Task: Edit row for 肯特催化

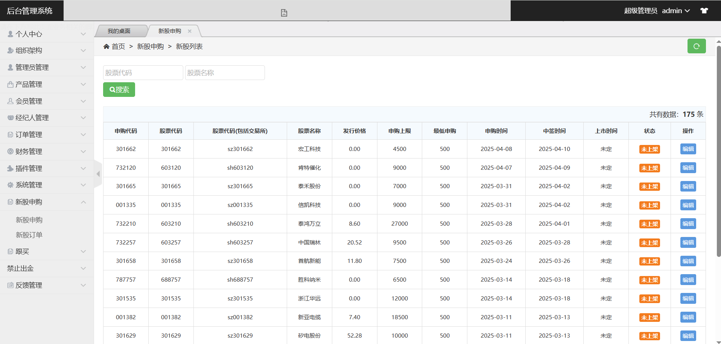Action: coord(688,168)
